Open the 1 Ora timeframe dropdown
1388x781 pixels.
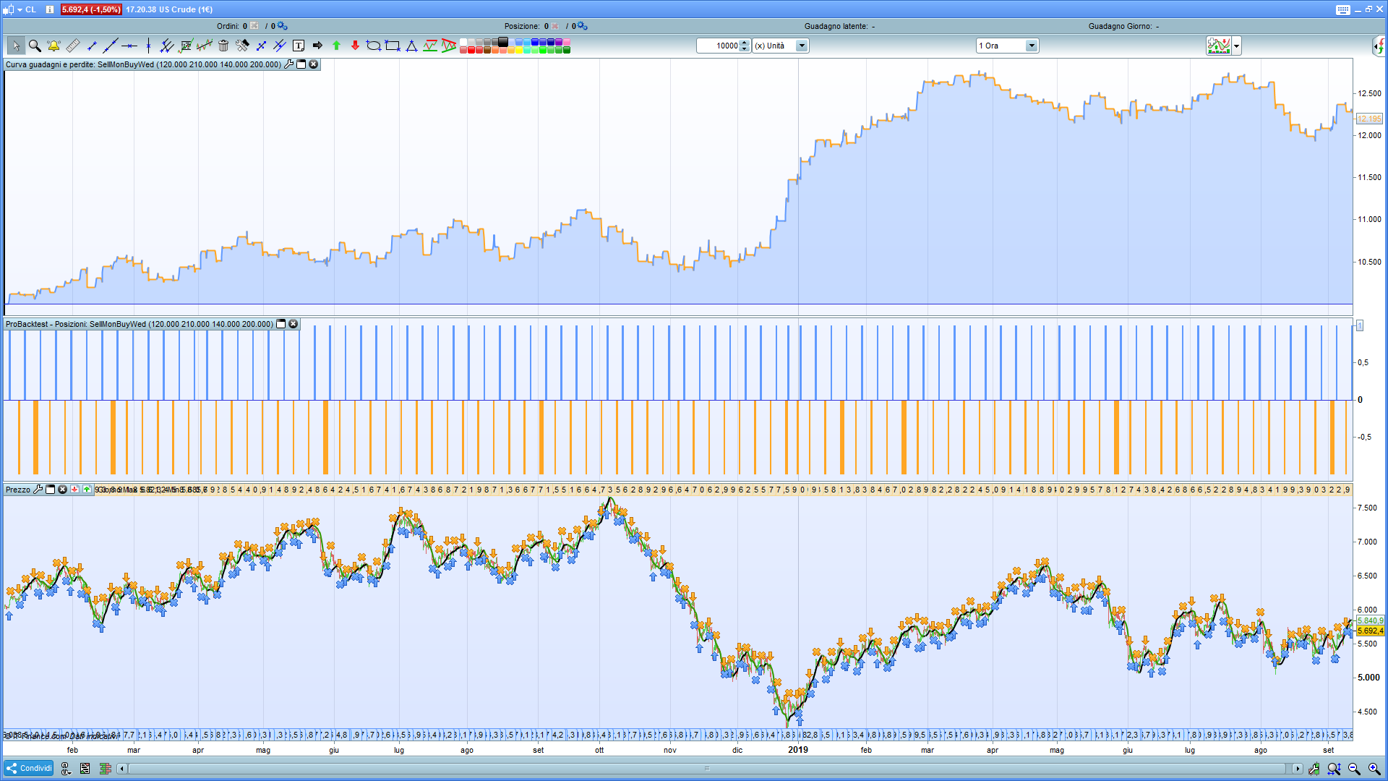tap(1032, 46)
